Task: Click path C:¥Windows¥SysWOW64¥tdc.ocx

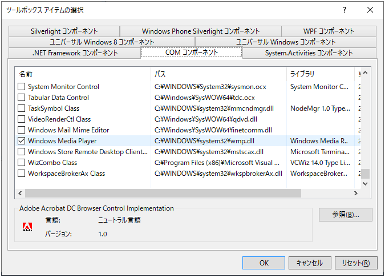Action: tap(205, 98)
